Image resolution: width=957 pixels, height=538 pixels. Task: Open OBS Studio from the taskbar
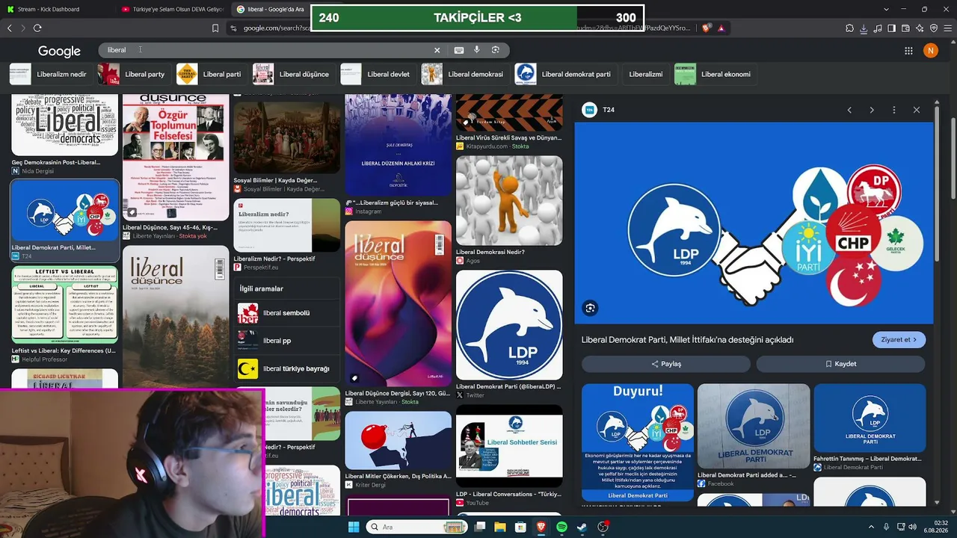[x=603, y=527]
